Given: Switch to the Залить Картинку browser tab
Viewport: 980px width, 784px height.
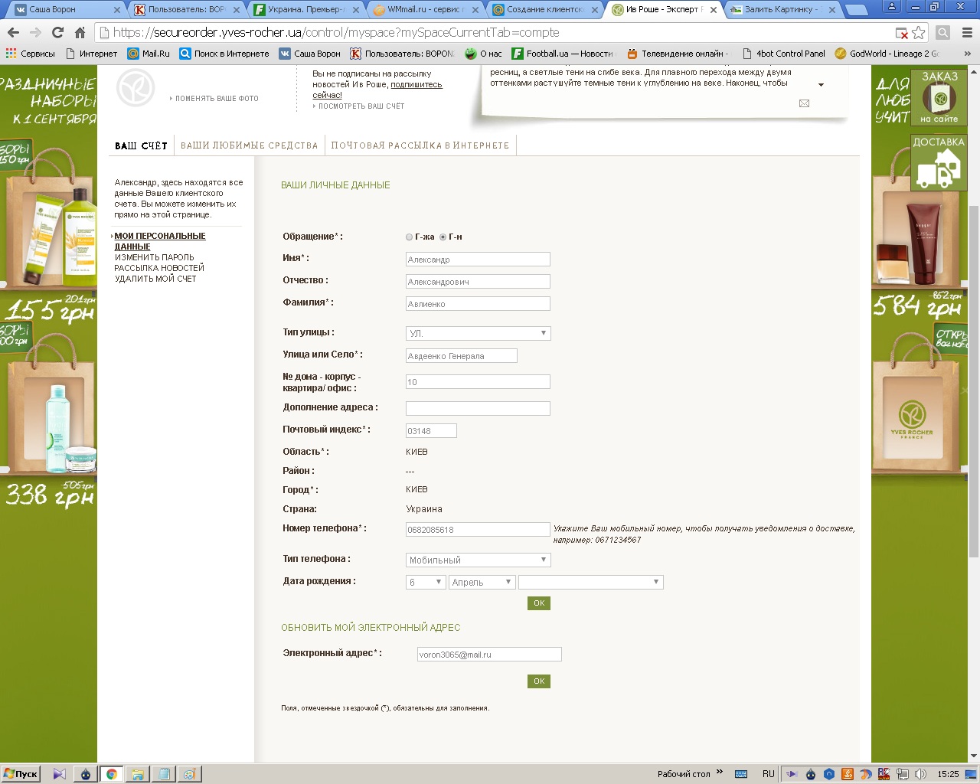Looking at the screenshot, I should [781, 9].
